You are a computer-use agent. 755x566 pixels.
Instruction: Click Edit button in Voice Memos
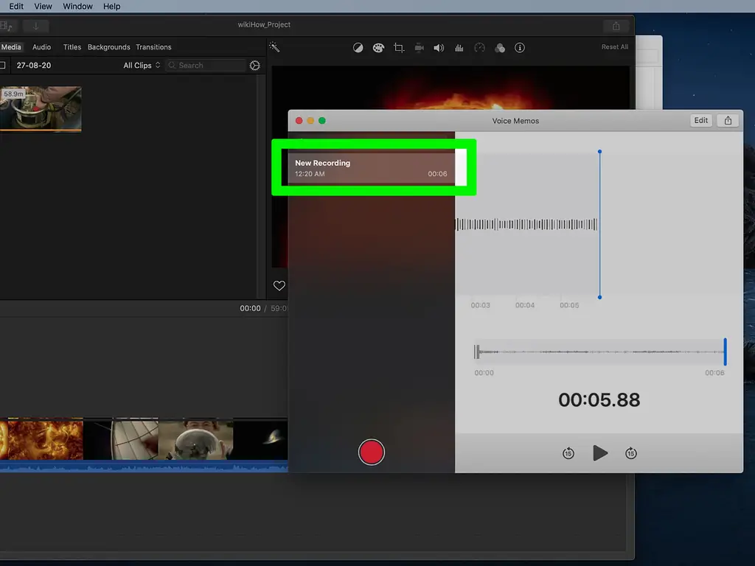coord(700,120)
